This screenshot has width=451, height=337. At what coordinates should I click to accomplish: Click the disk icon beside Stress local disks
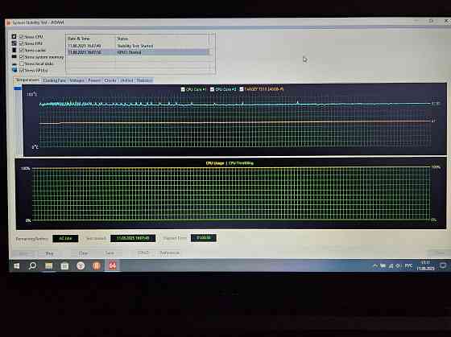tap(14, 64)
